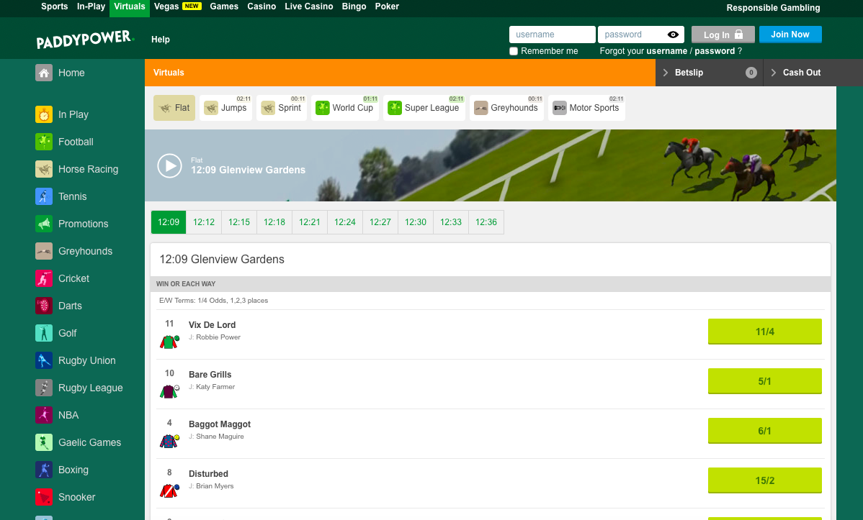Click the Join Now button

[790, 34]
